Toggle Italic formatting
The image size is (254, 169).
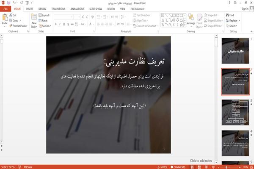point(60,24)
